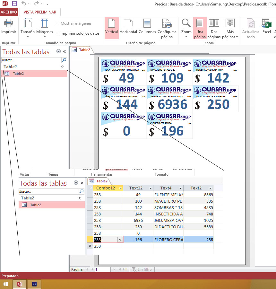
Task: Open the Customize Quick Access Toolbar menu
Action: (47, 4)
